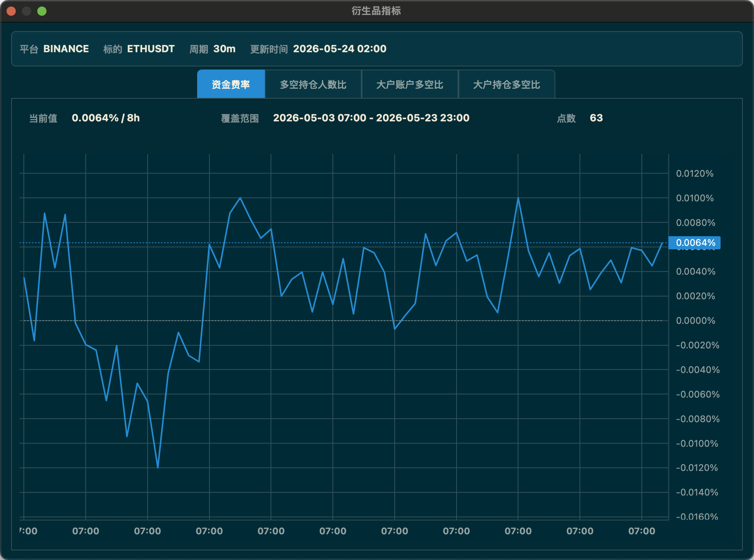Click coverage range 2026-05-03 07:00 - 2026-05-23 23:00
This screenshot has height=560, width=754.
coord(371,118)
